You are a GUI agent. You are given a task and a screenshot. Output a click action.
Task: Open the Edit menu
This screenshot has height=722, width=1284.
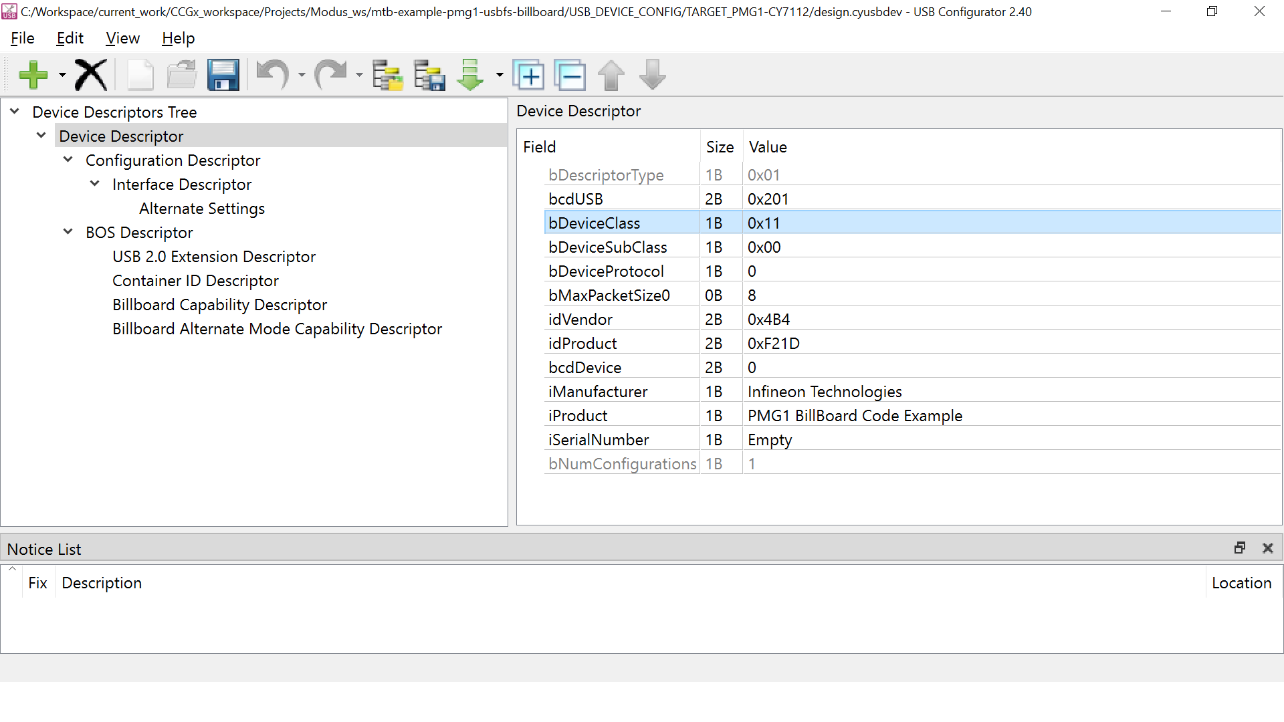coord(70,39)
